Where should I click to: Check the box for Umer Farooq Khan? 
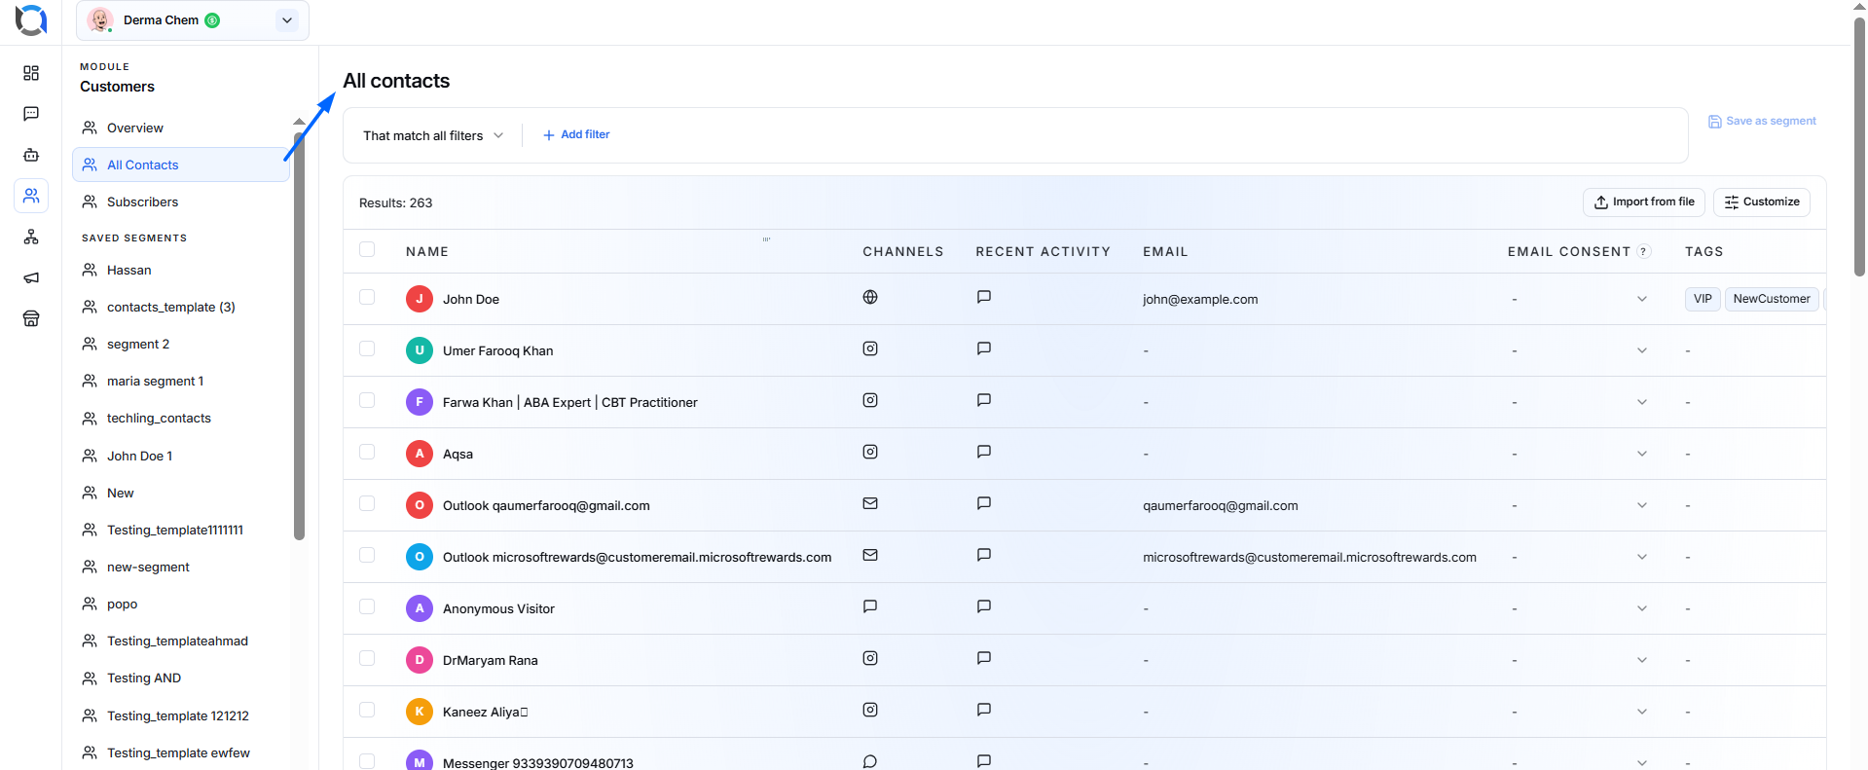pyautogui.click(x=367, y=348)
